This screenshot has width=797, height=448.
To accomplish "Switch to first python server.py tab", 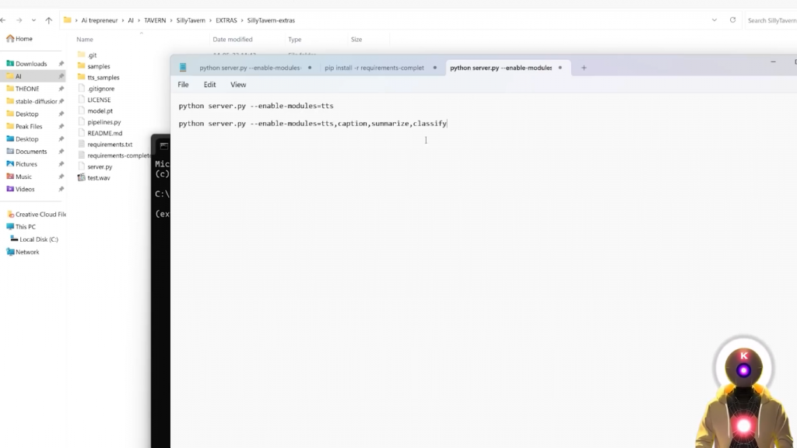I will point(250,68).
